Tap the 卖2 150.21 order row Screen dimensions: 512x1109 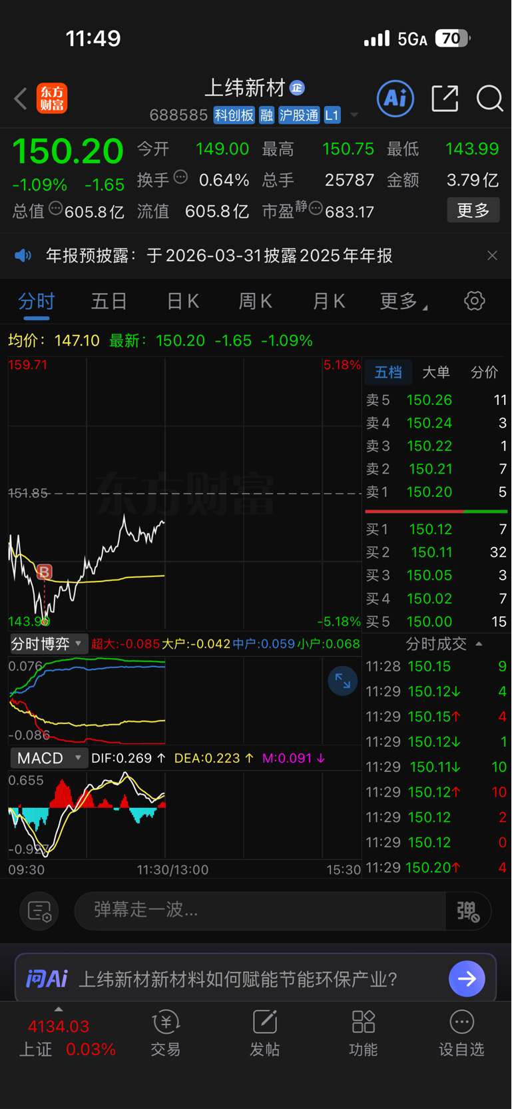tap(436, 469)
